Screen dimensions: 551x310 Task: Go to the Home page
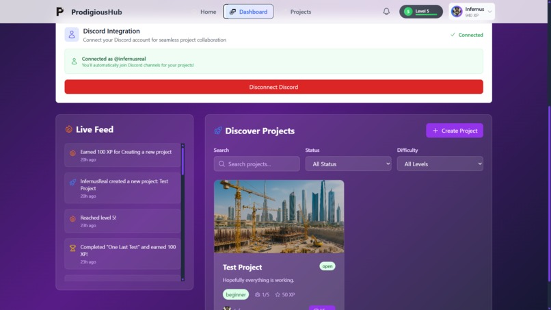208,12
